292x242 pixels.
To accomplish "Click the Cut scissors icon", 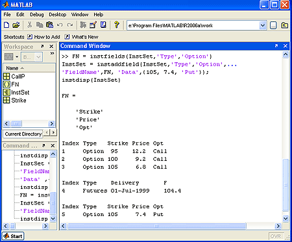I will pos(29,25).
